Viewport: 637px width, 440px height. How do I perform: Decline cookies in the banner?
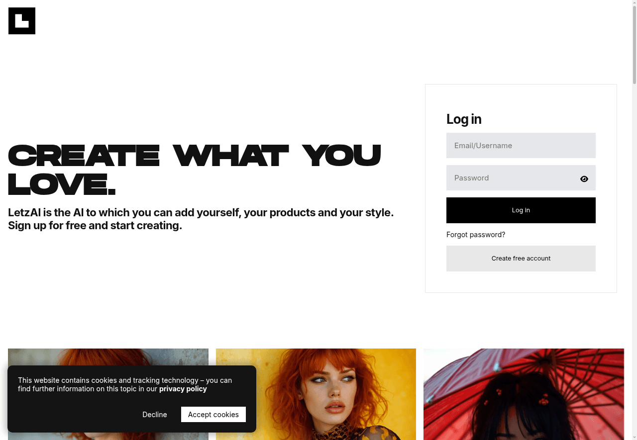click(155, 415)
